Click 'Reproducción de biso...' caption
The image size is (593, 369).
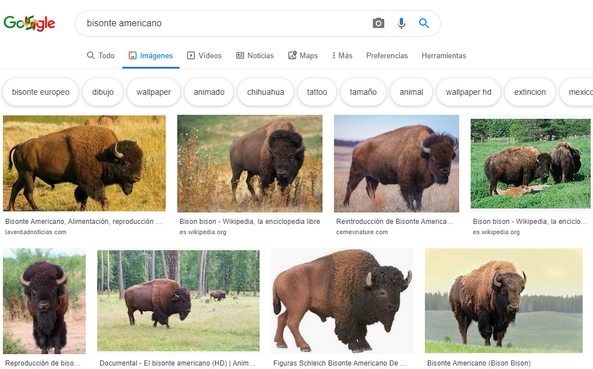pyautogui.click(x=43, y=363)
